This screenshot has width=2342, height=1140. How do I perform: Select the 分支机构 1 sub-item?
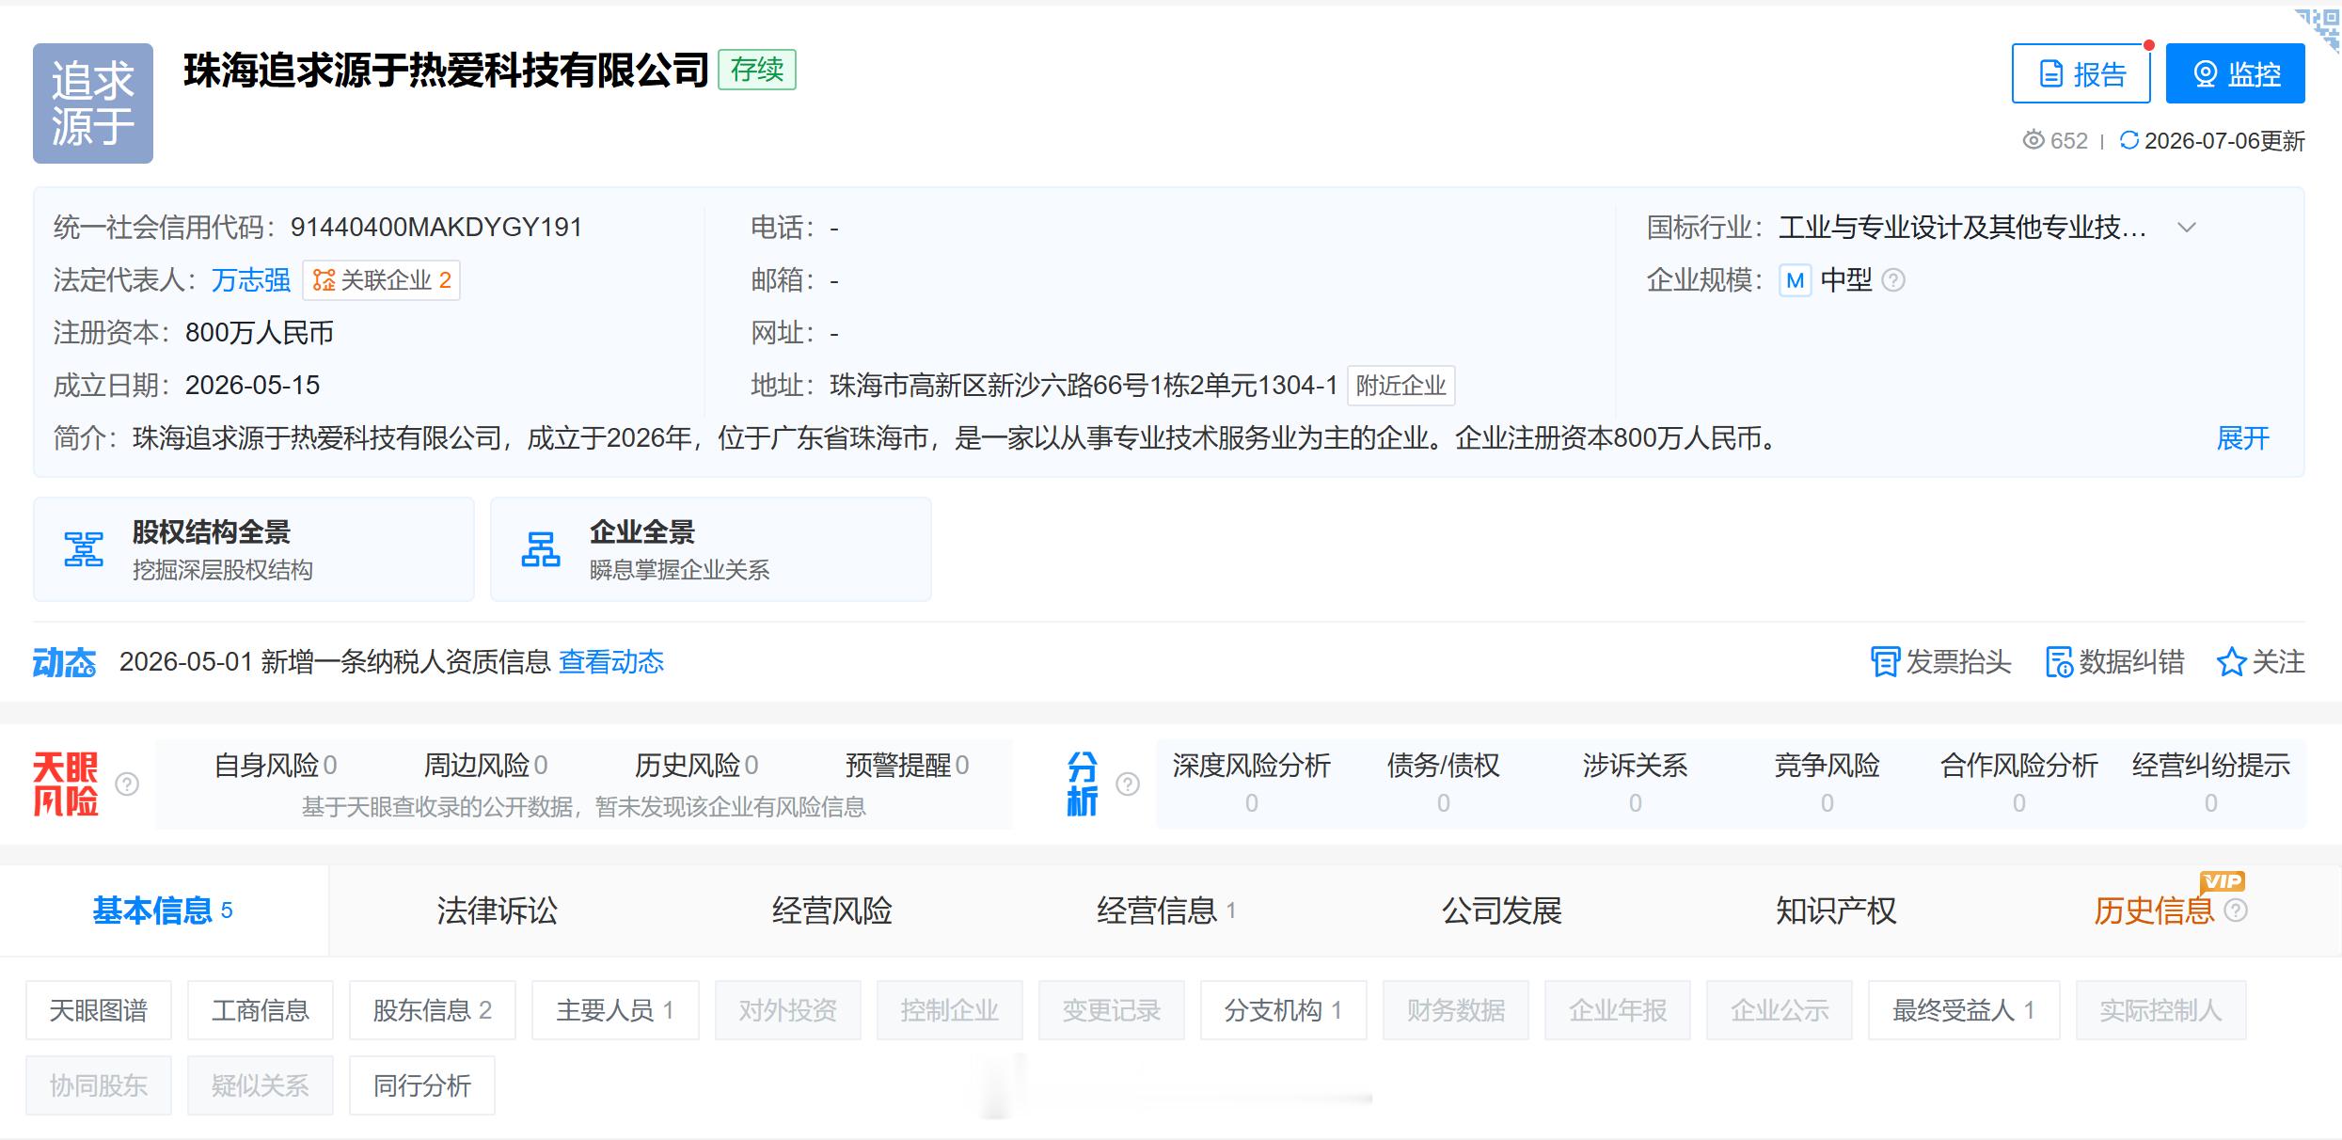click(1283, 1010)
